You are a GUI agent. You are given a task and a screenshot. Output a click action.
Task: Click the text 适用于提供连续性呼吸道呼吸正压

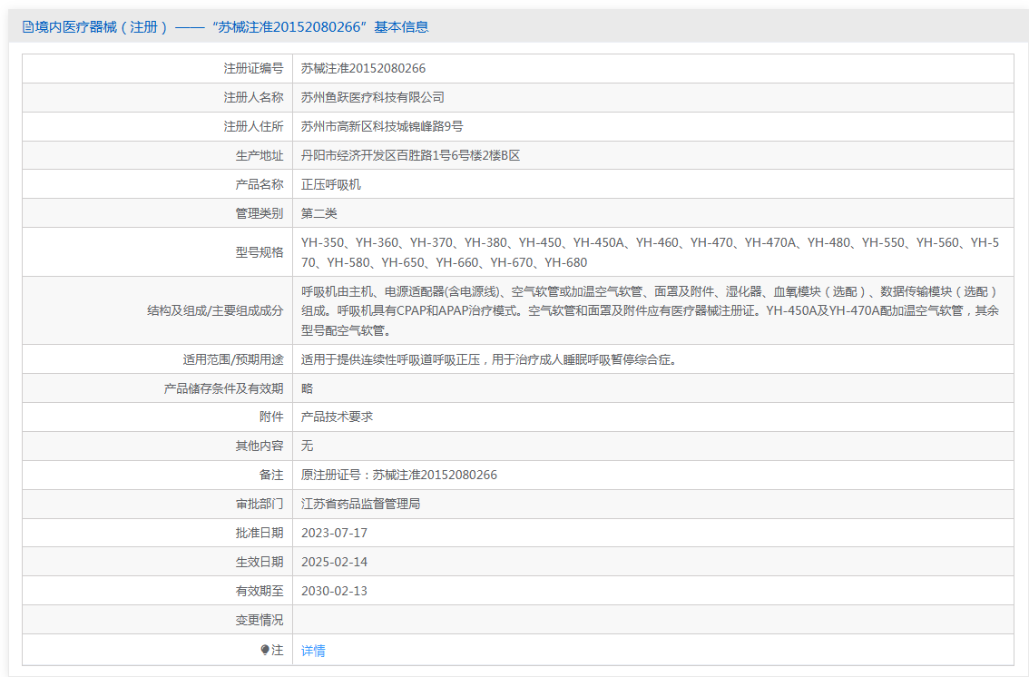click(390, 359)
